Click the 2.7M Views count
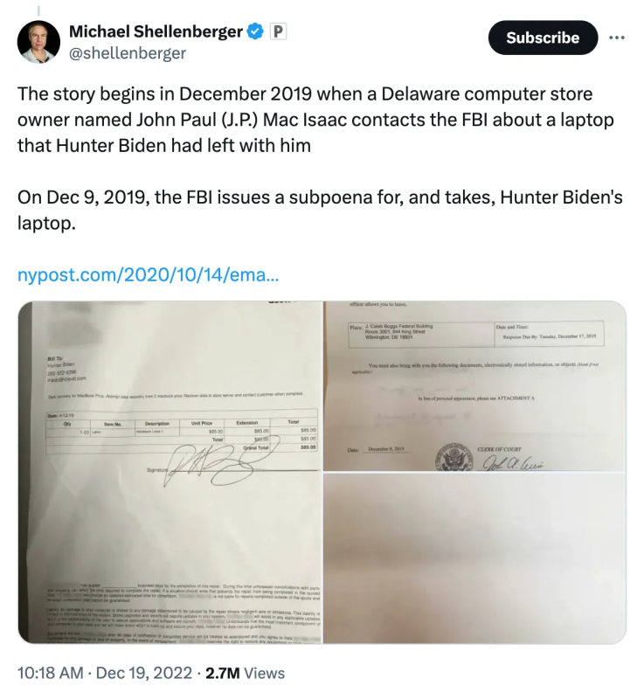Screen dimensions: 644x699 coord(245,673)
